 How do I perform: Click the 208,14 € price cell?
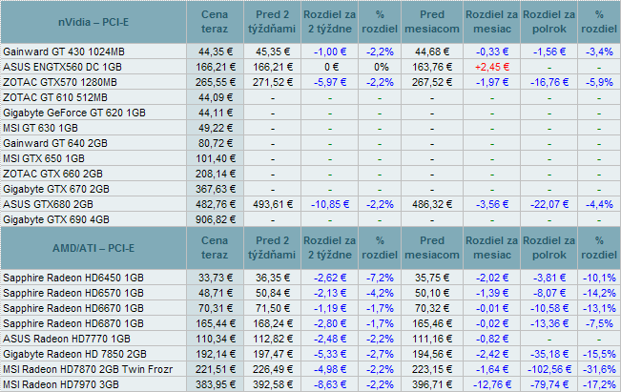click(215, 174)
